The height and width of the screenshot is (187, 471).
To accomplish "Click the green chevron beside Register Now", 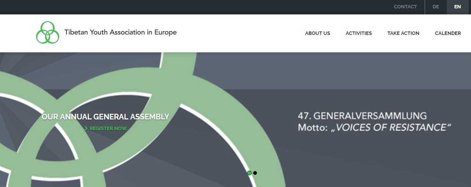I will [x=86, y=129].
